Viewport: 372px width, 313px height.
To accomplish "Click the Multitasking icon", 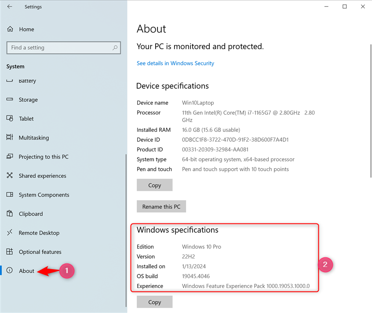I will click(10, 137).
